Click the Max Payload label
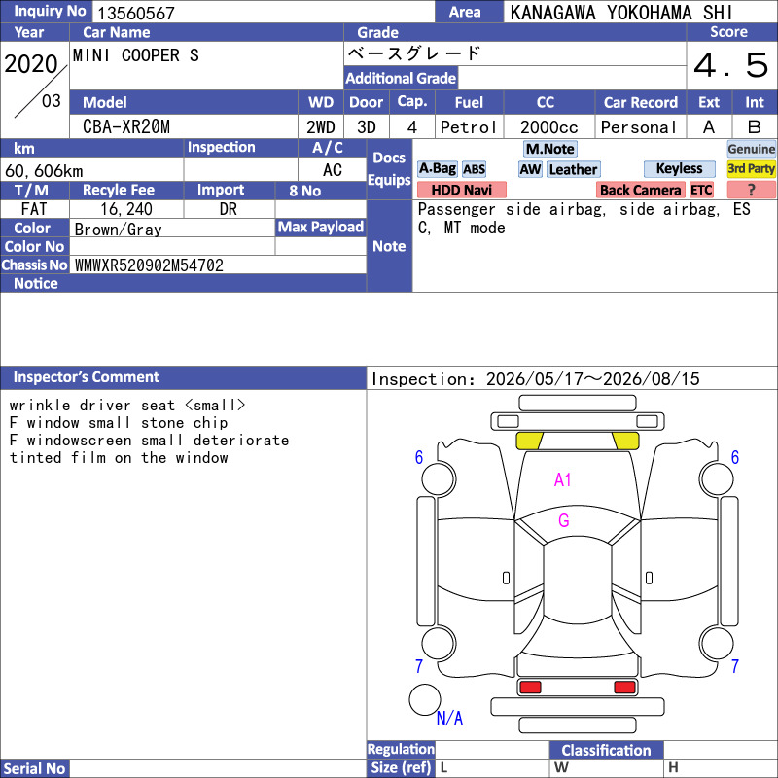 pos(321,228)
